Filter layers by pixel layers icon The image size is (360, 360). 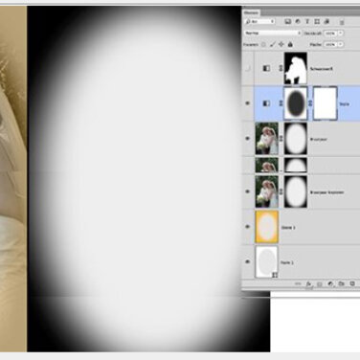(x=288, y=21)
